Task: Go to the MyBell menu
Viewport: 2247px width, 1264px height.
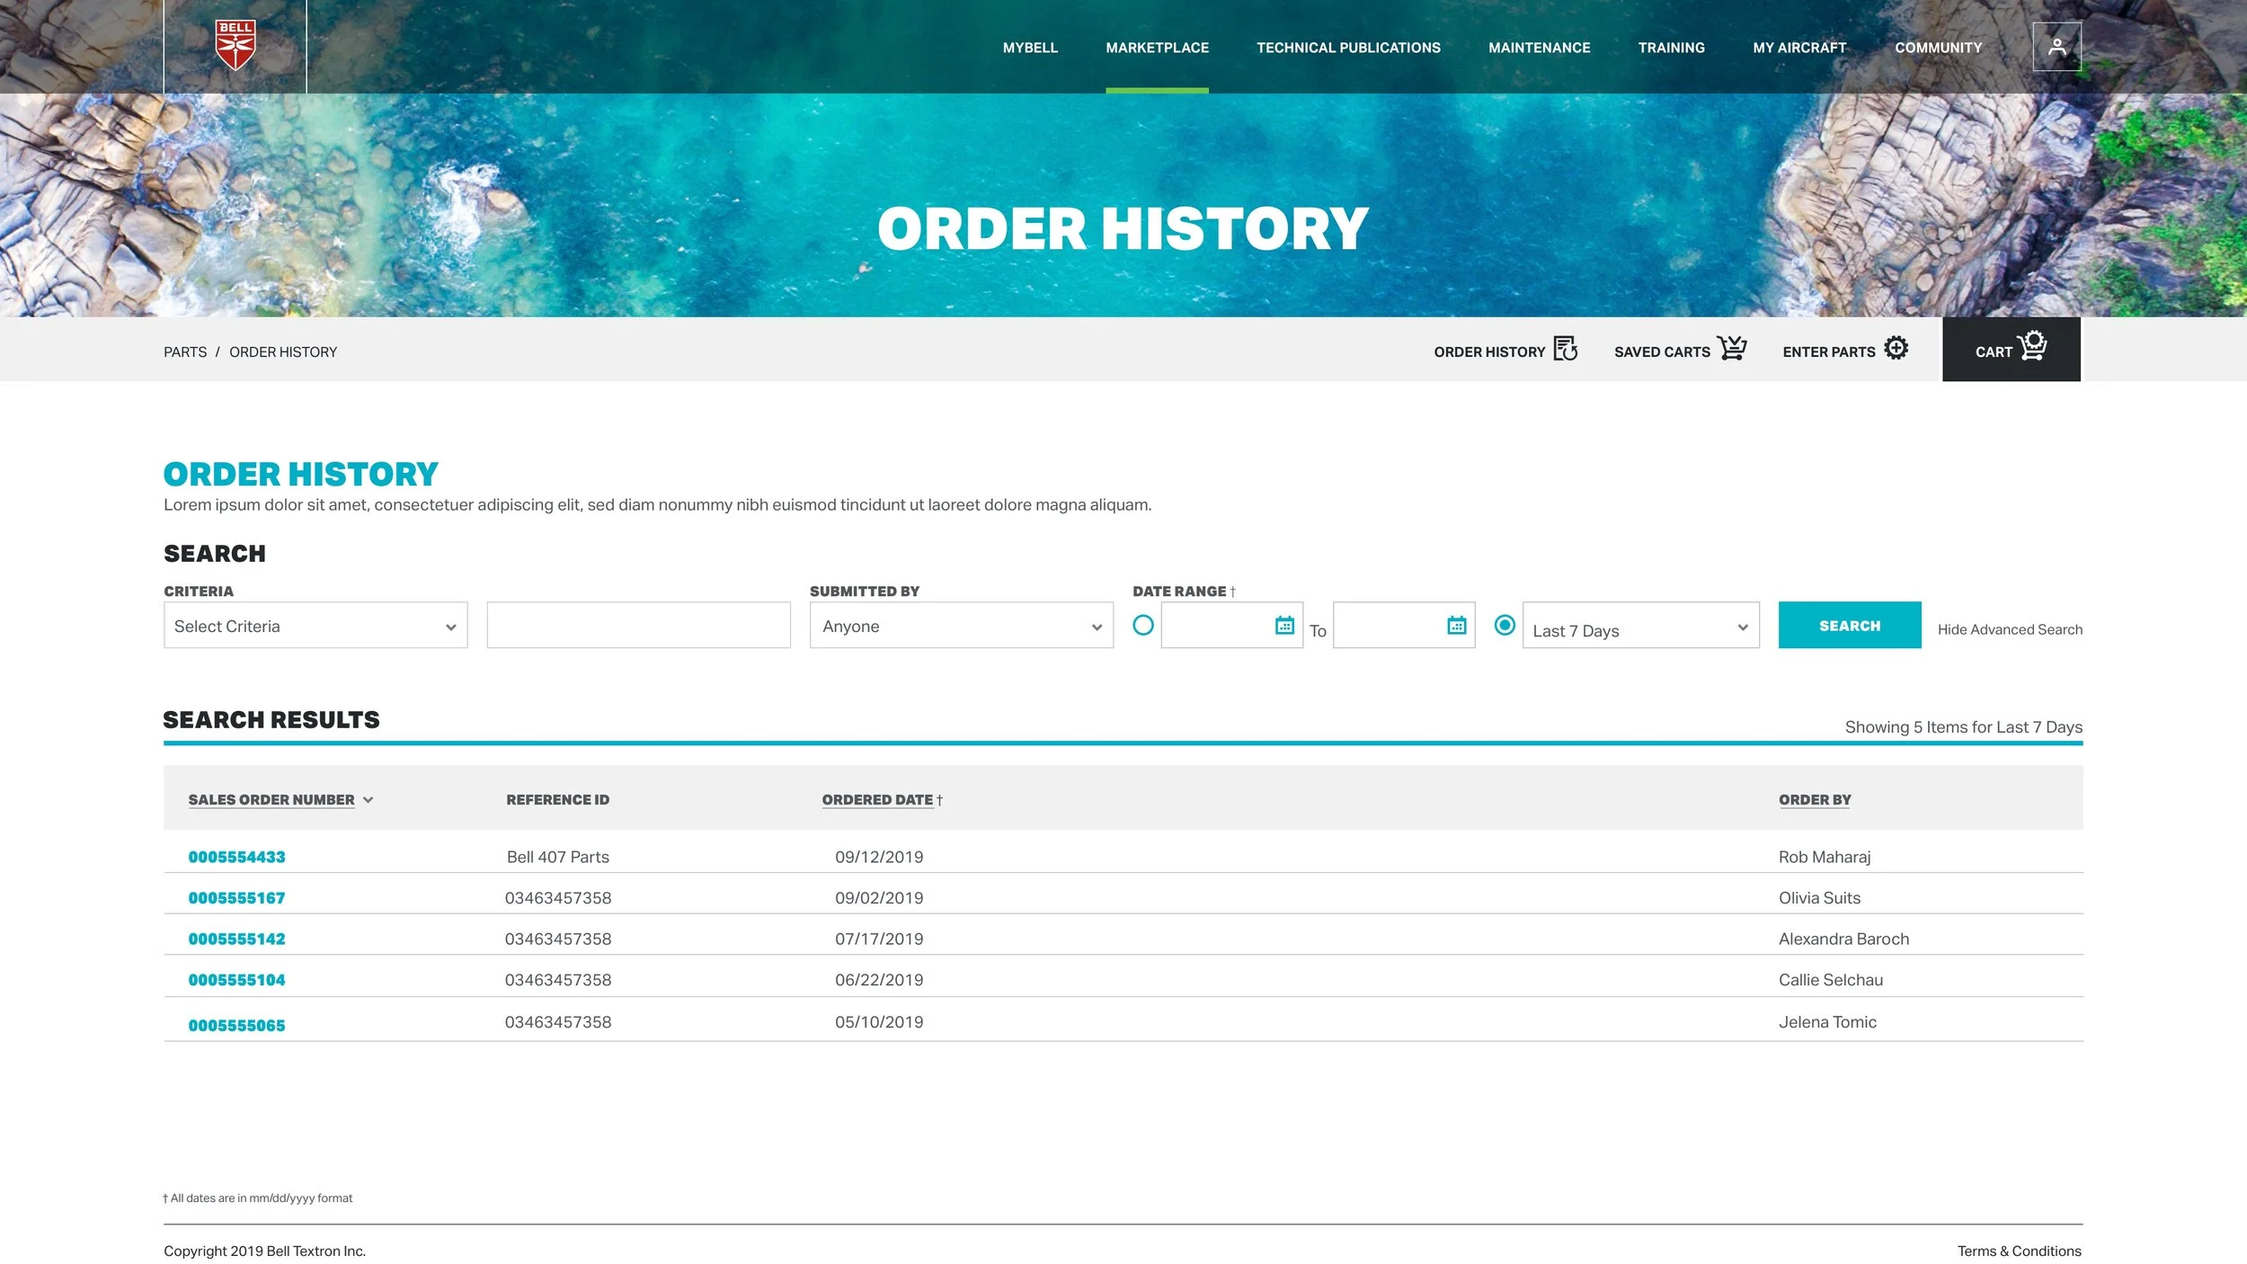Action: click(x=1030, y=48)
